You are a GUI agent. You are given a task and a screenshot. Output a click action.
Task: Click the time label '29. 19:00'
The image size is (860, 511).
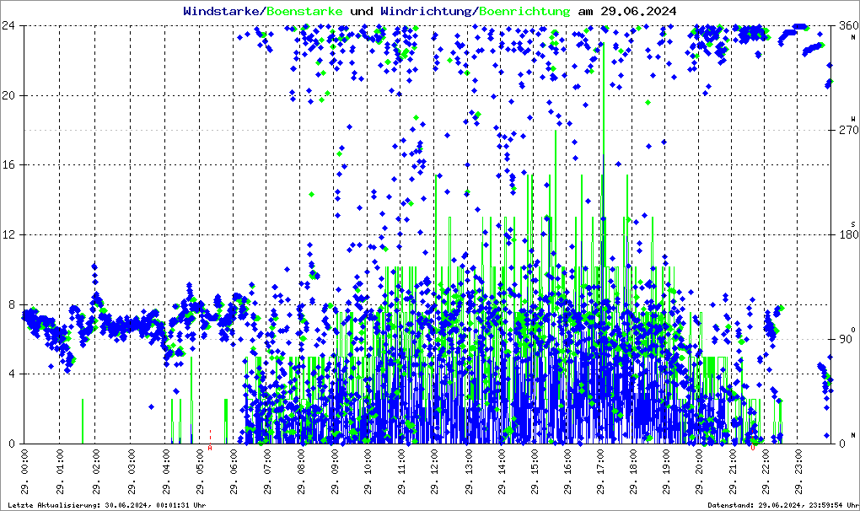click(666, 472)
